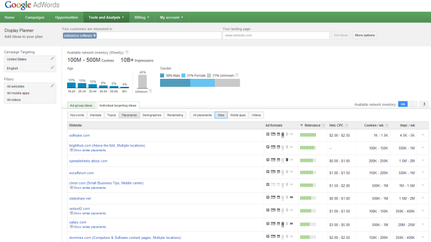Click the video ad format icon for slideshare.net

292,197
